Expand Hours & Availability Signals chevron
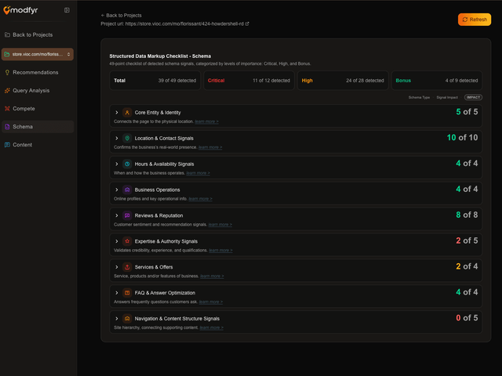This screenshot has width=502, height=376. point(117,164)
